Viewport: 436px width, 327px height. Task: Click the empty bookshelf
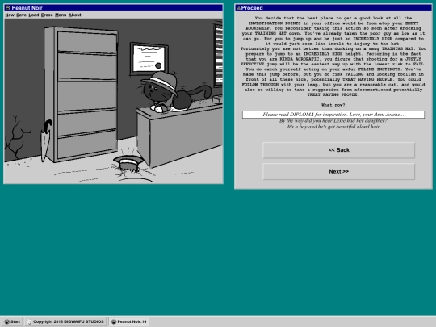[x=82, y=94]
